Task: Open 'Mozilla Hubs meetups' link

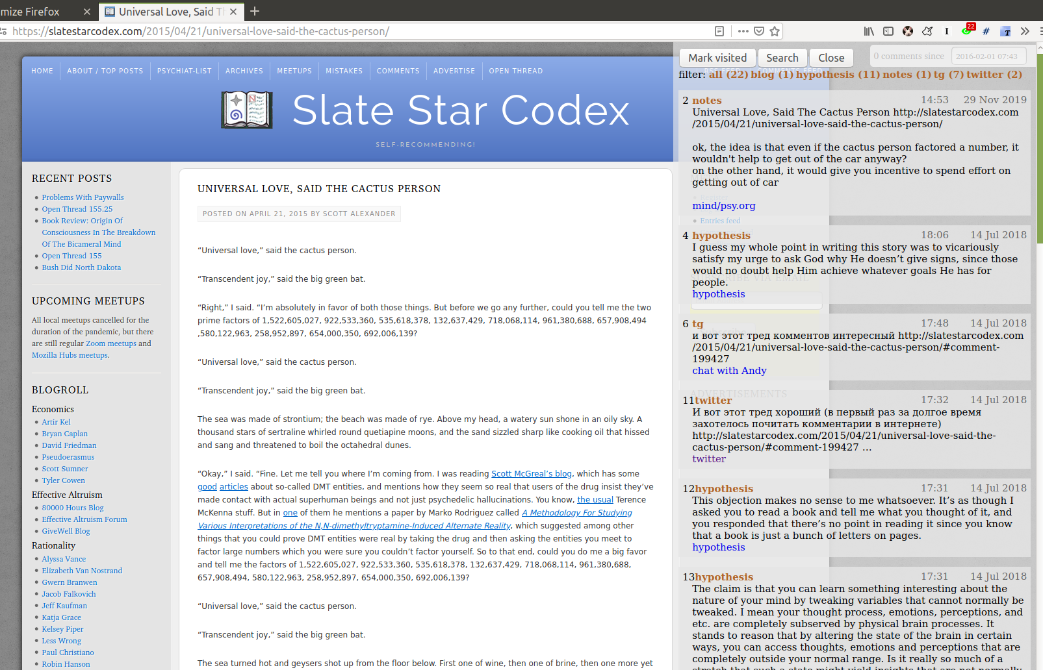Action: [70, 355]
